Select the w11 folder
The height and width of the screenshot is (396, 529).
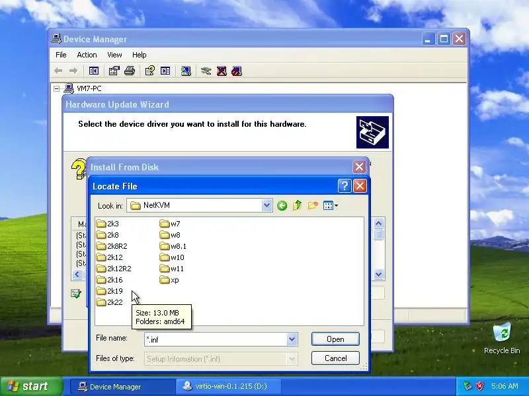[x=172, y=269]
